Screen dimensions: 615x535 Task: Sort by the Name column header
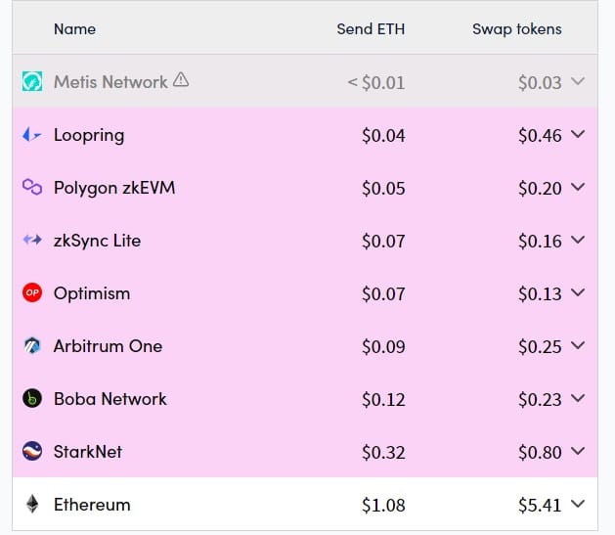[x=74, y=29]
